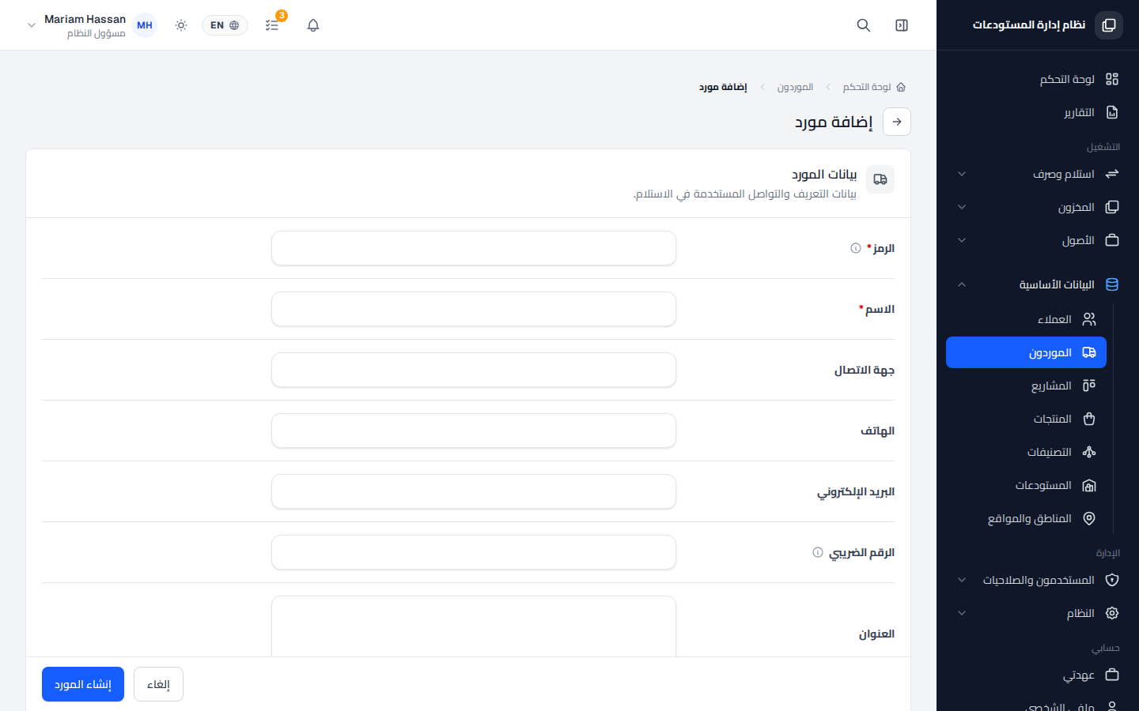Open المشاريع in the sidebar
The image size is (1139, 711).
click(x=1026, y=386)
